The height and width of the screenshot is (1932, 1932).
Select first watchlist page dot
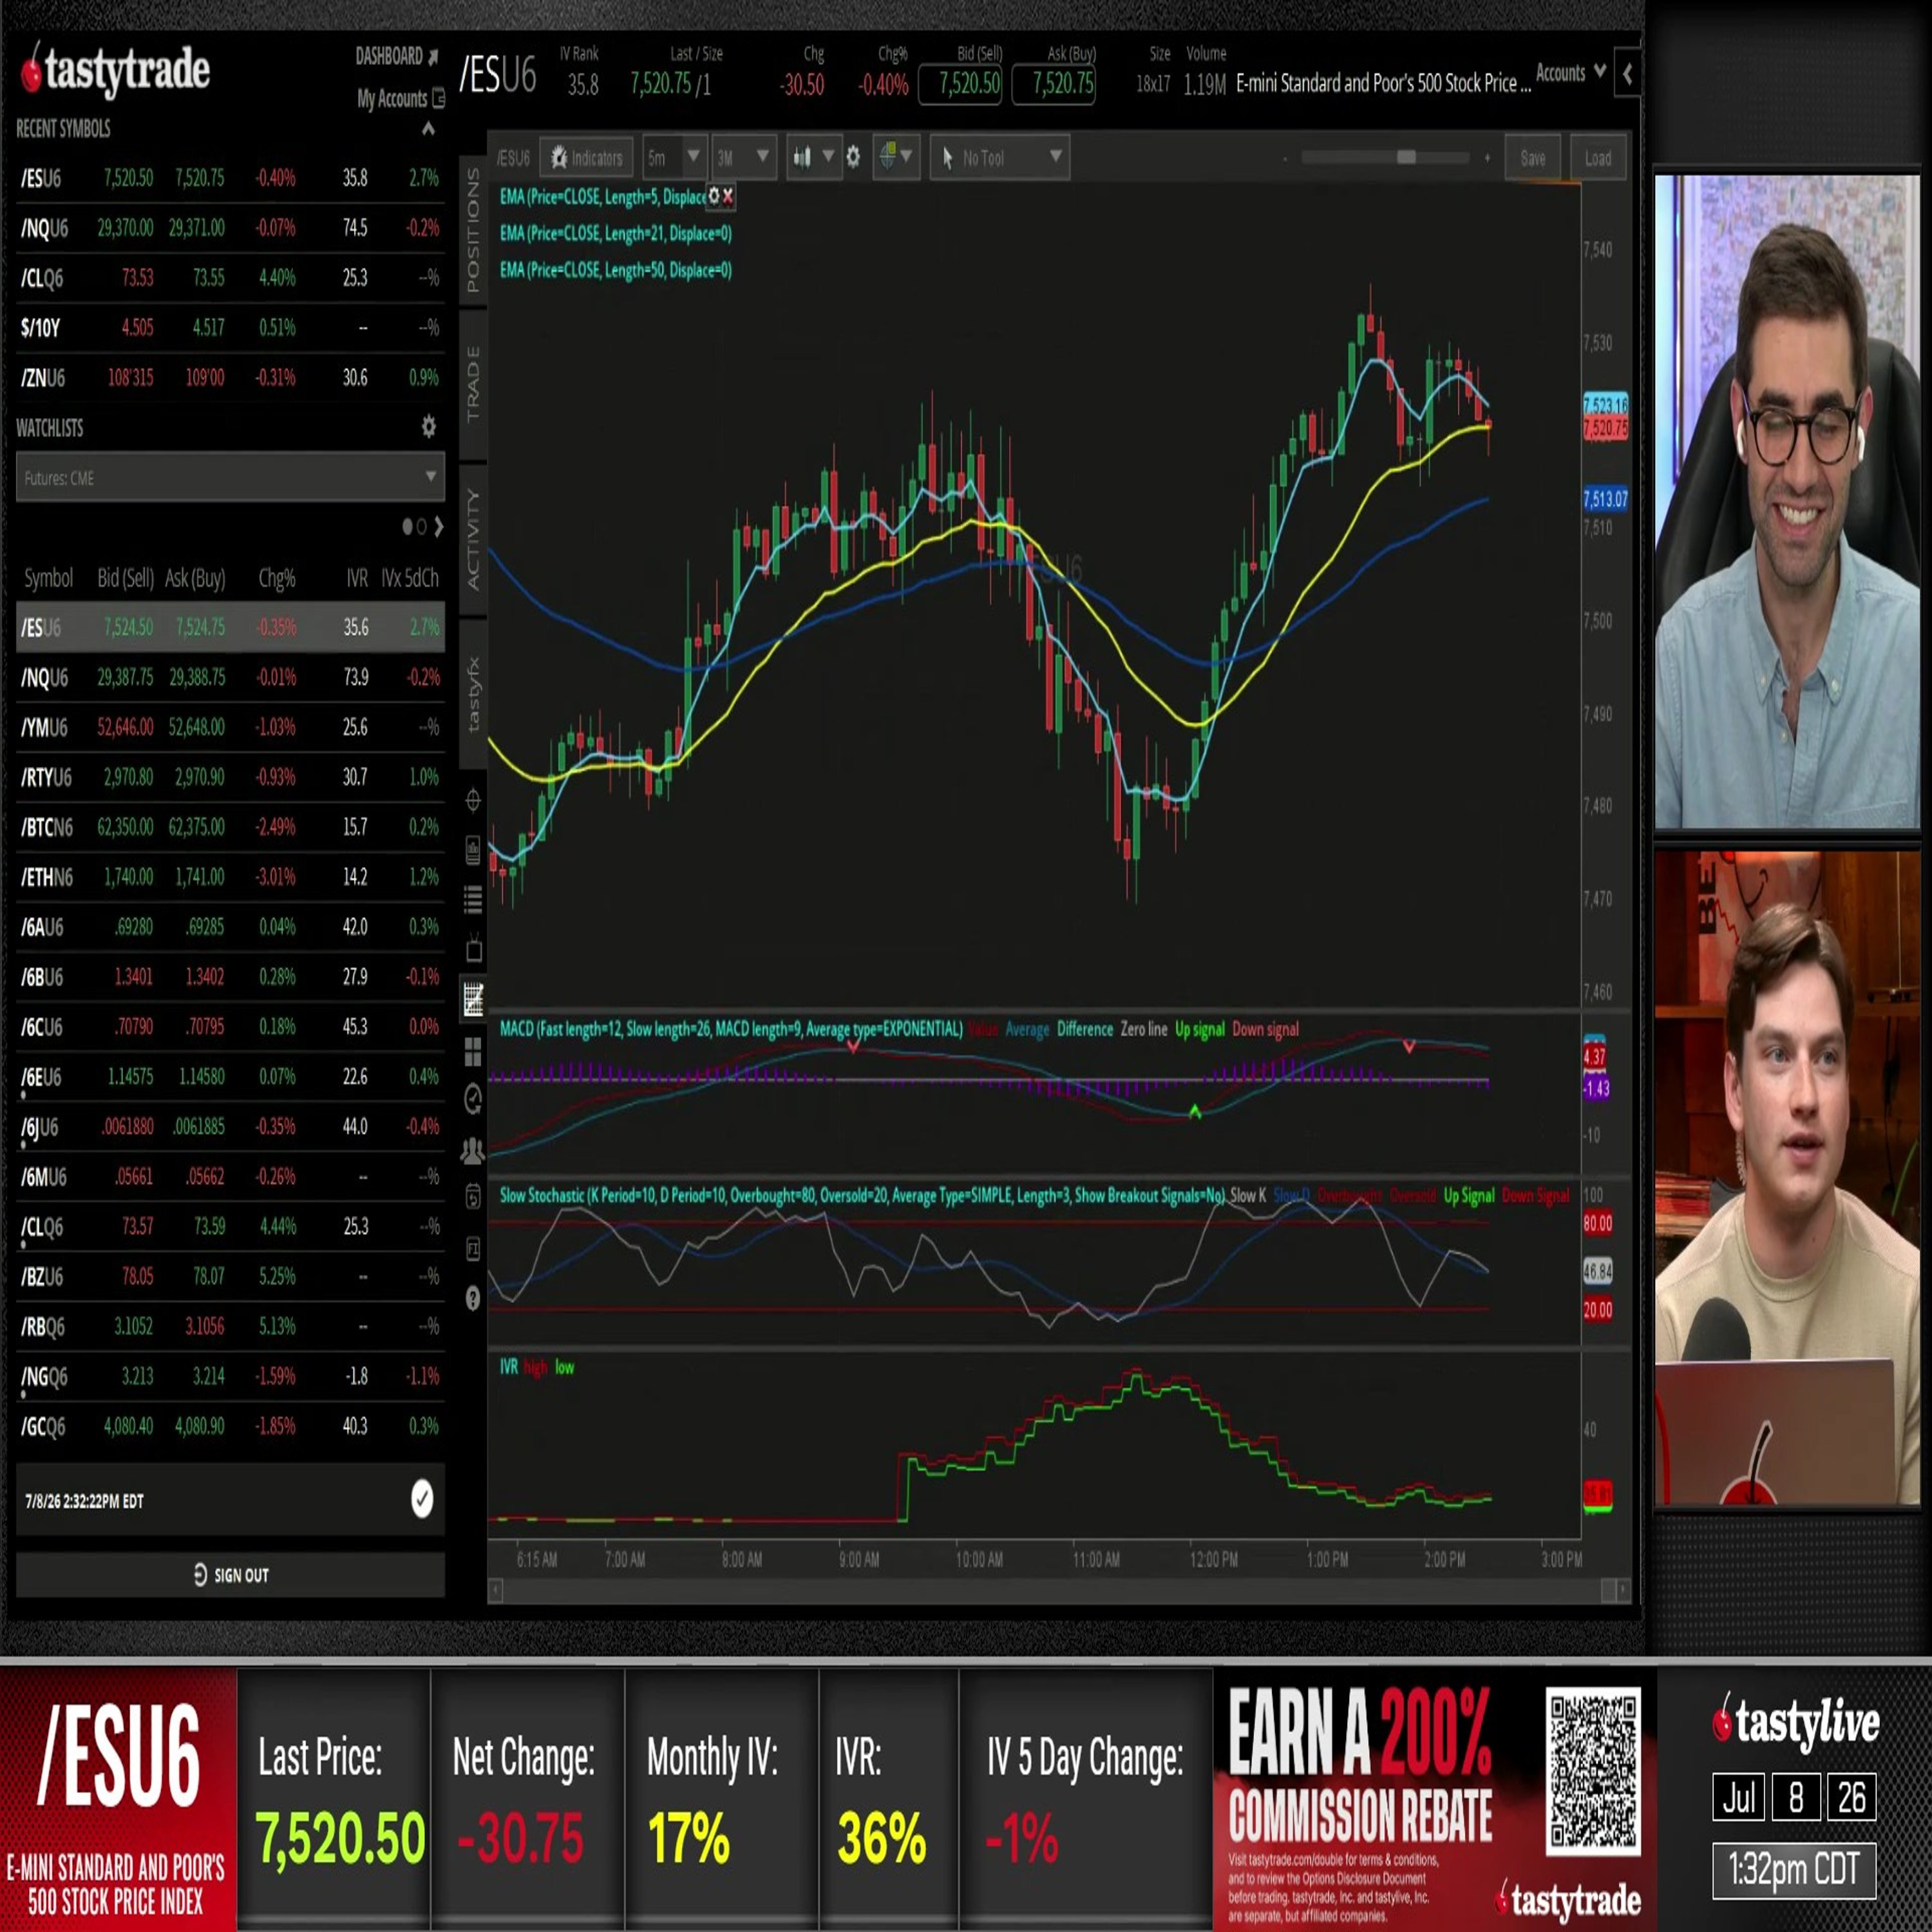[x=408, y=526]
